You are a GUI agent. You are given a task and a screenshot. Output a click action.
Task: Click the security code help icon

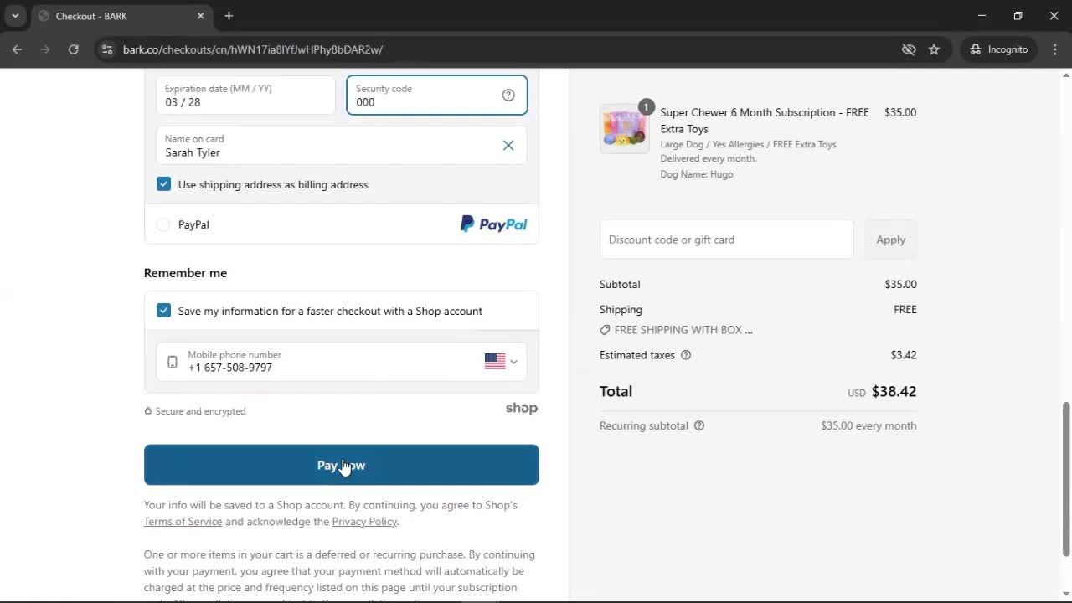pos(508,95)
